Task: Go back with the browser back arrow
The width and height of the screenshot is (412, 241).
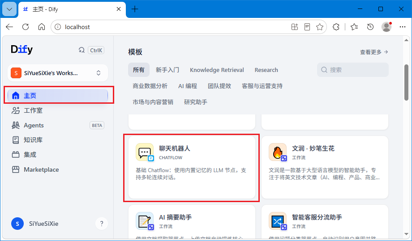Action: coord(9,27)
